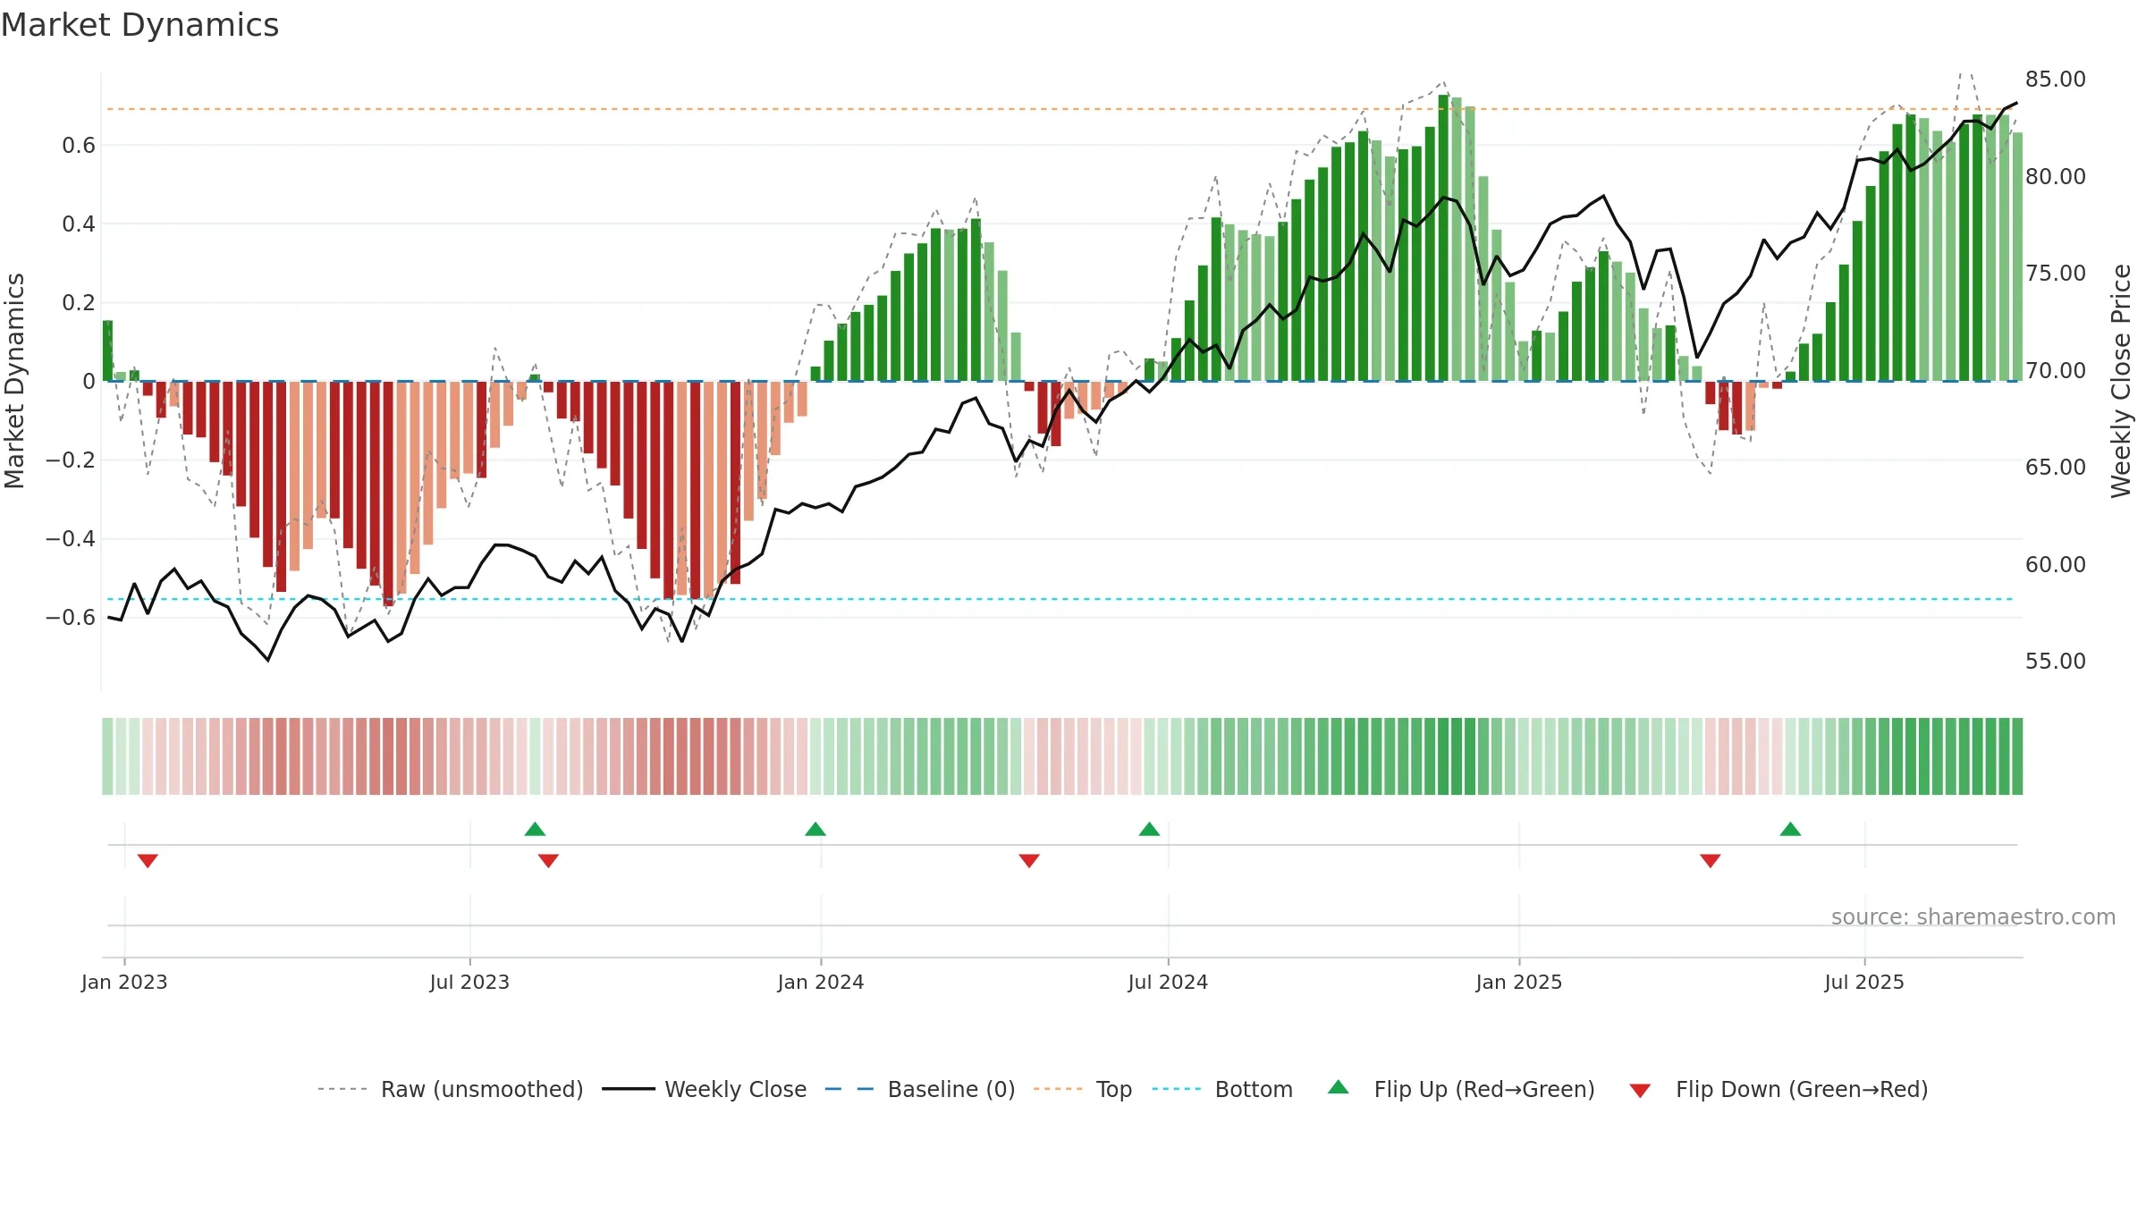Toggle Flip Up (Red→Green) legend entry
Image resolution: width=2146 pixels, height=1207 pixels.
pyautogui.click(x=1461, y=1089)
